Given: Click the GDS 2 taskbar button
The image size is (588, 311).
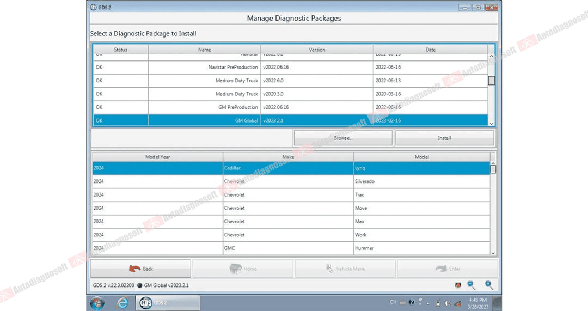Looking at the screenshot, I should click(x=168, y=303).
